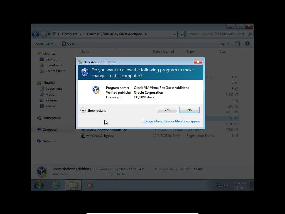This screenshot has width=285, height=214.
Task: Click the Open toolbar button
Action: (x=68, y=43)
